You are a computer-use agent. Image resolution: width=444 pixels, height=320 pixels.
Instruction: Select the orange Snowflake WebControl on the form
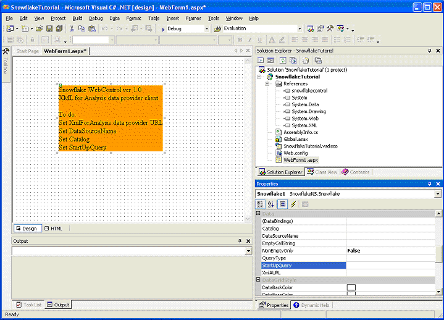(x=111, y=118)
